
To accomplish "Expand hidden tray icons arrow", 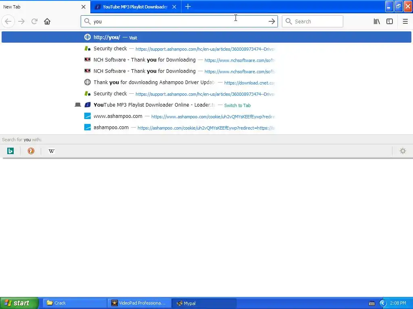I will pyautogui.click(x=382, y=303).
